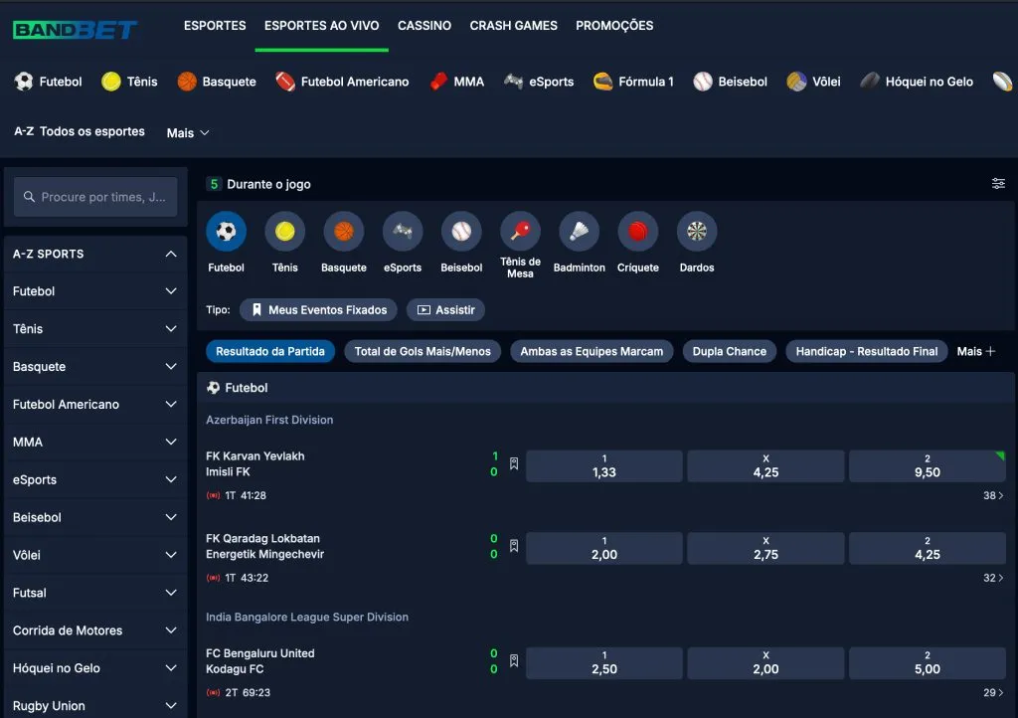Viewport: 1018px width, 718px height.
Task: Select the Basquete icon in live filter
Action: coord(344,232)
